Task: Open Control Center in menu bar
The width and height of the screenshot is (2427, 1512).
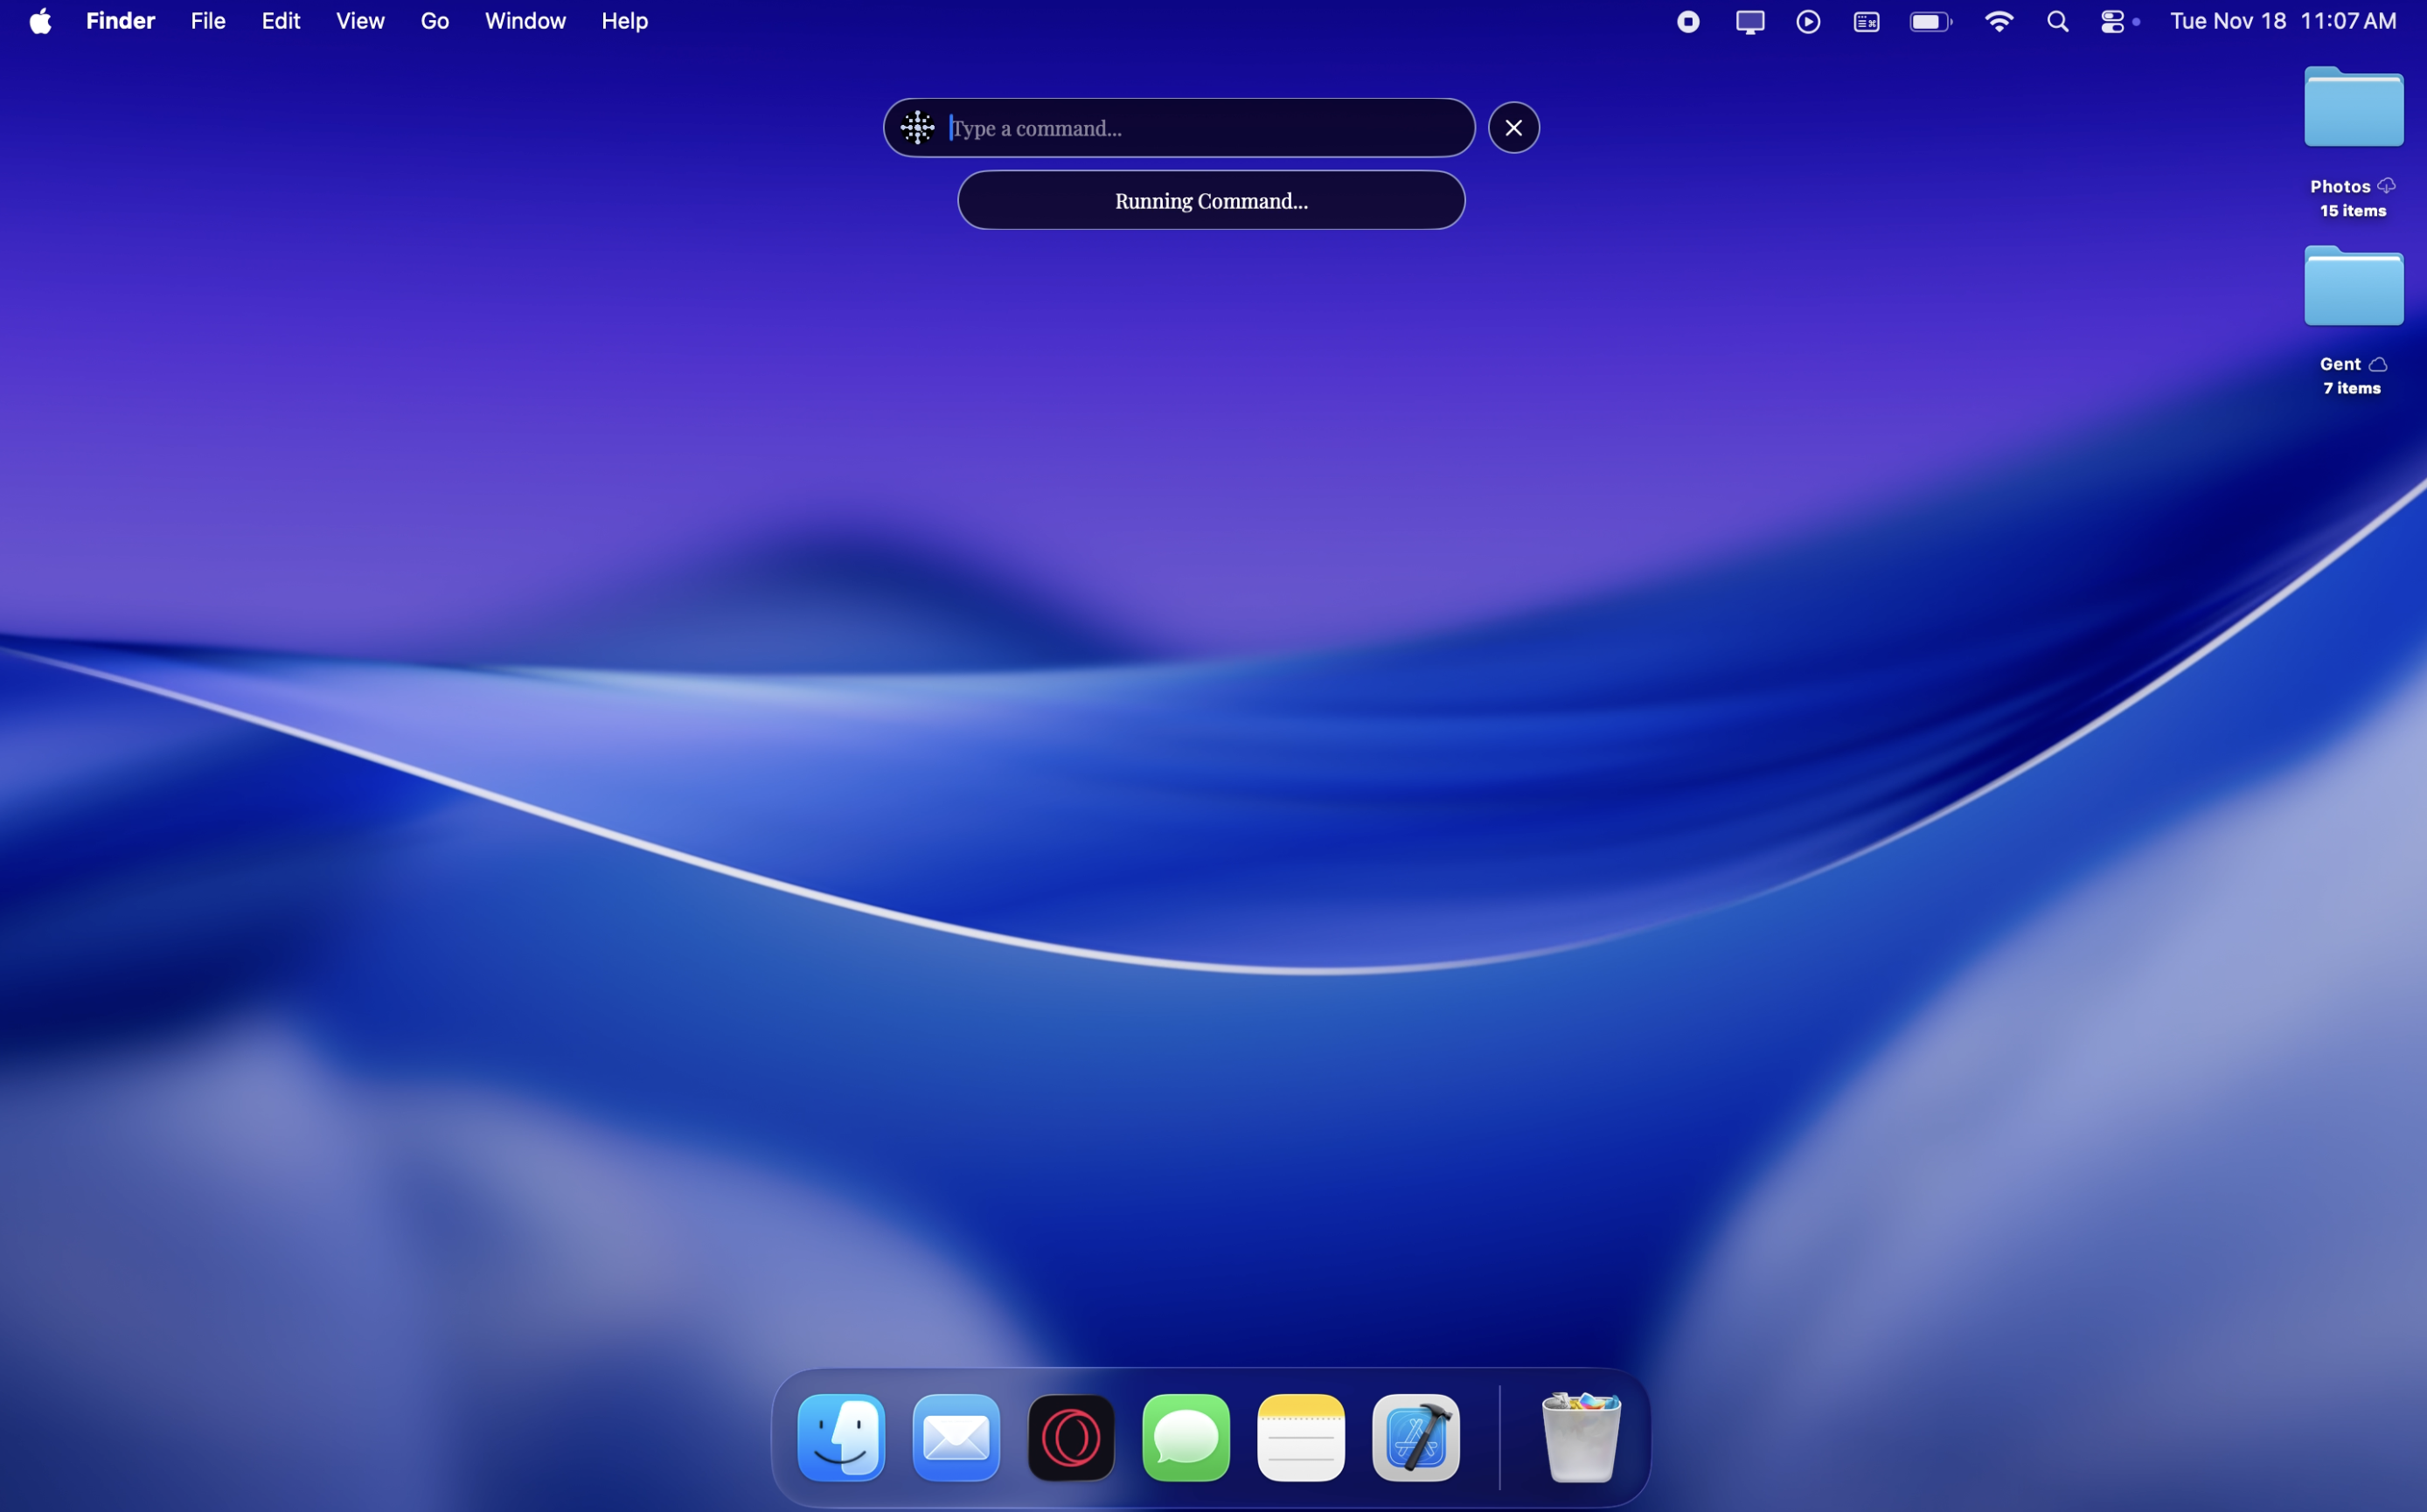Action: pos(2112,21)
